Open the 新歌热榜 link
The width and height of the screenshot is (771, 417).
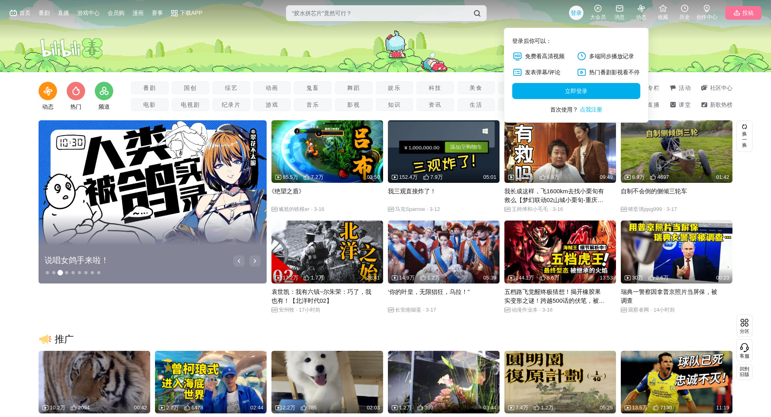[717, 105]
